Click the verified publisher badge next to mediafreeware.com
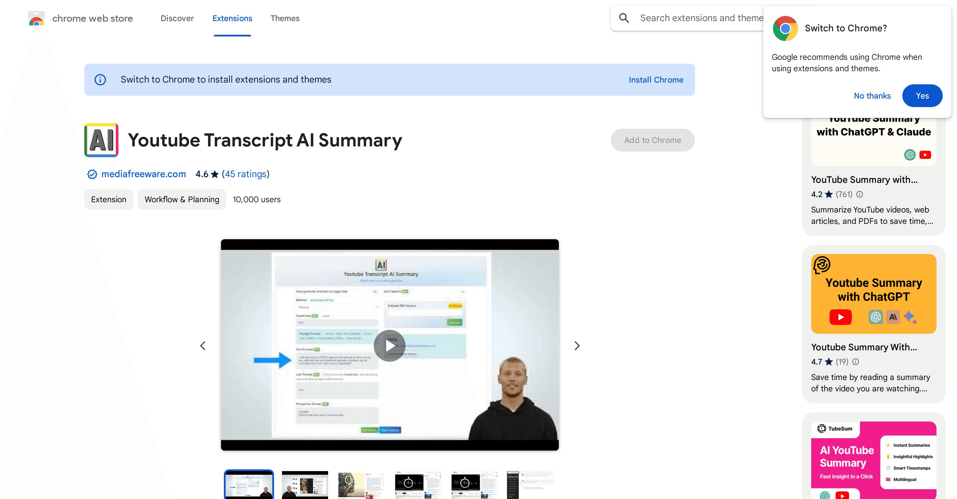Viewport: 957px width, 499px height. pyautogui.click(x=92, y=174)
